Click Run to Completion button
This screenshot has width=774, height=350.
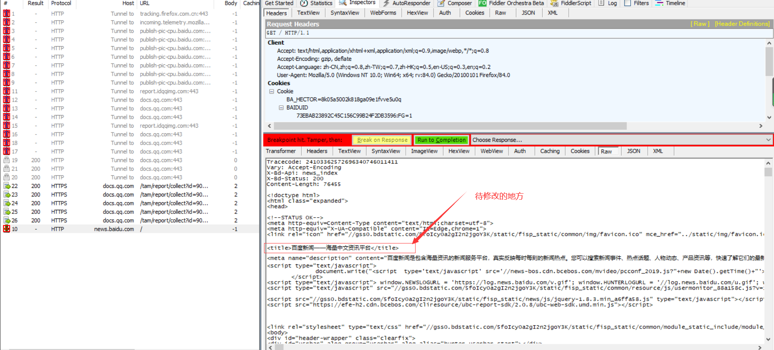[x=441, y=140]
